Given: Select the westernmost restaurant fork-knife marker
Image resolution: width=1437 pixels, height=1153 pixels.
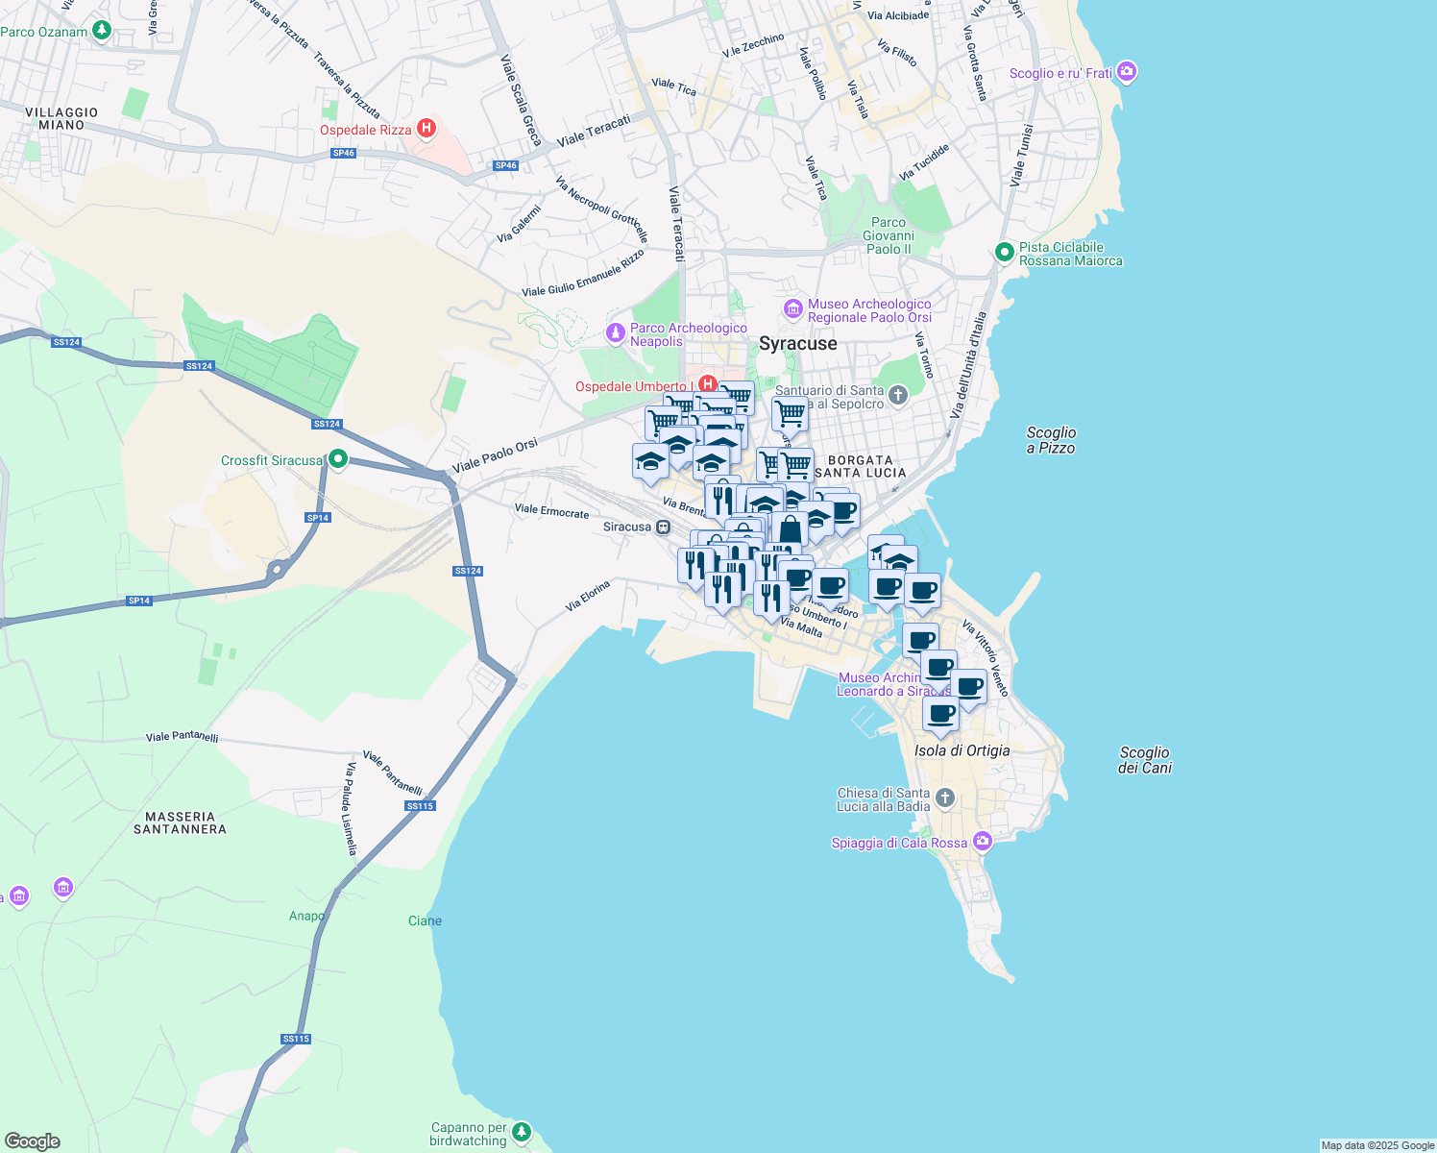Looking at the screenshot, I should pyautogui.click(x=695, y=566).
